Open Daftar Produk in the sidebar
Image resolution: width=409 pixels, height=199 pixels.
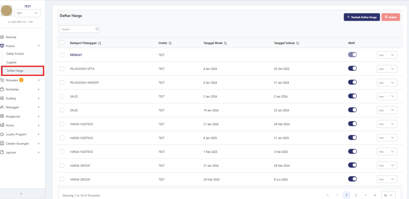[15, 53]
